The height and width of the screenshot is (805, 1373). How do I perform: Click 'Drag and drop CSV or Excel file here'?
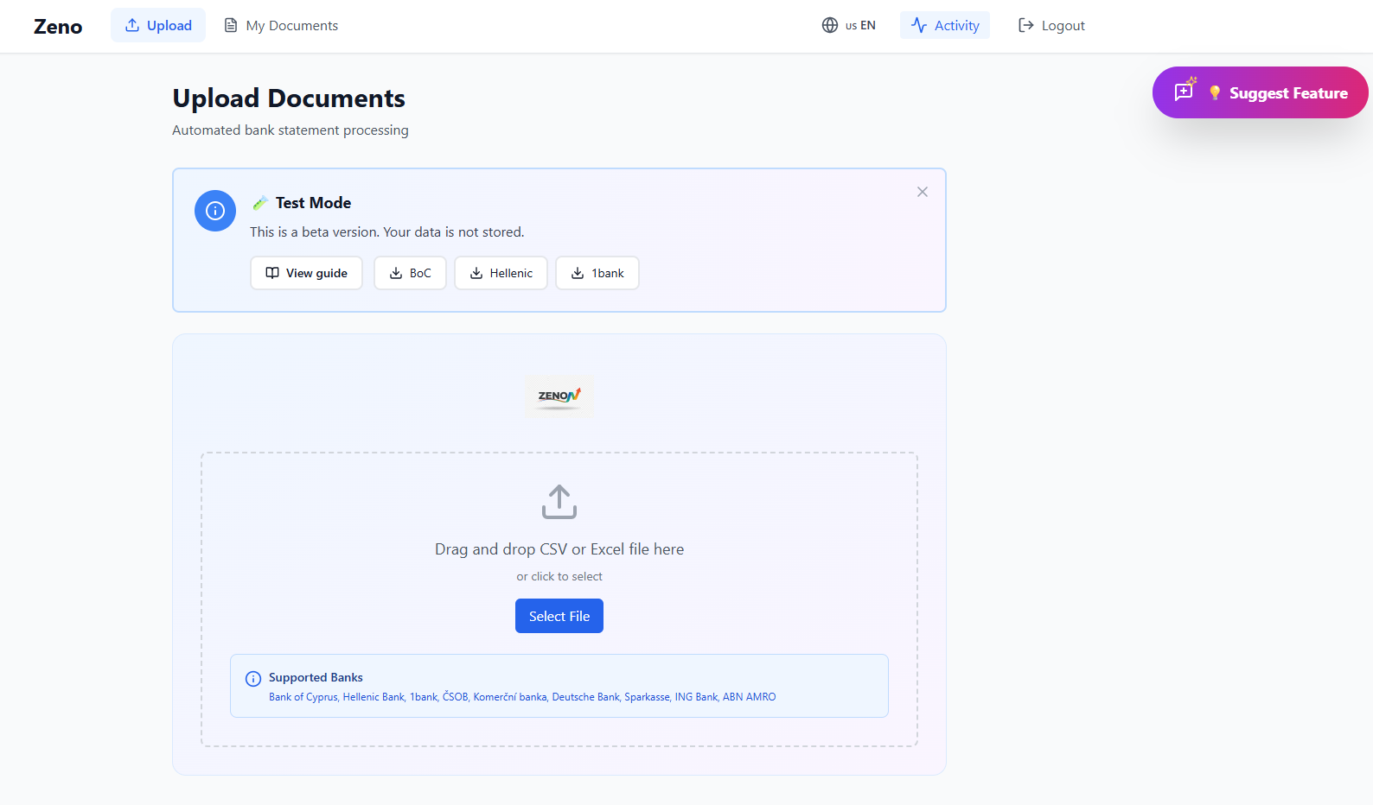click(559, 549)
